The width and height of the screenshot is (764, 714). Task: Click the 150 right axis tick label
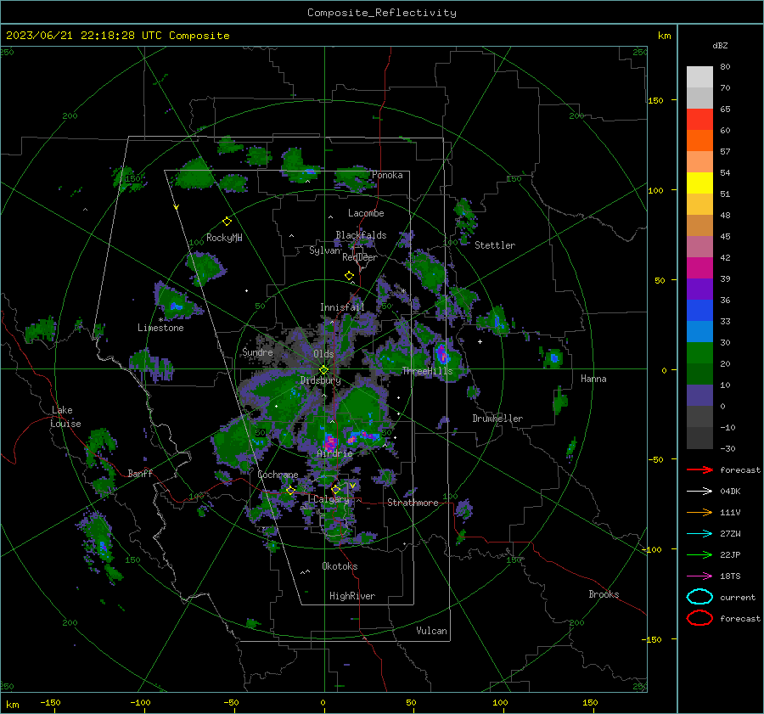coord(656,100)
